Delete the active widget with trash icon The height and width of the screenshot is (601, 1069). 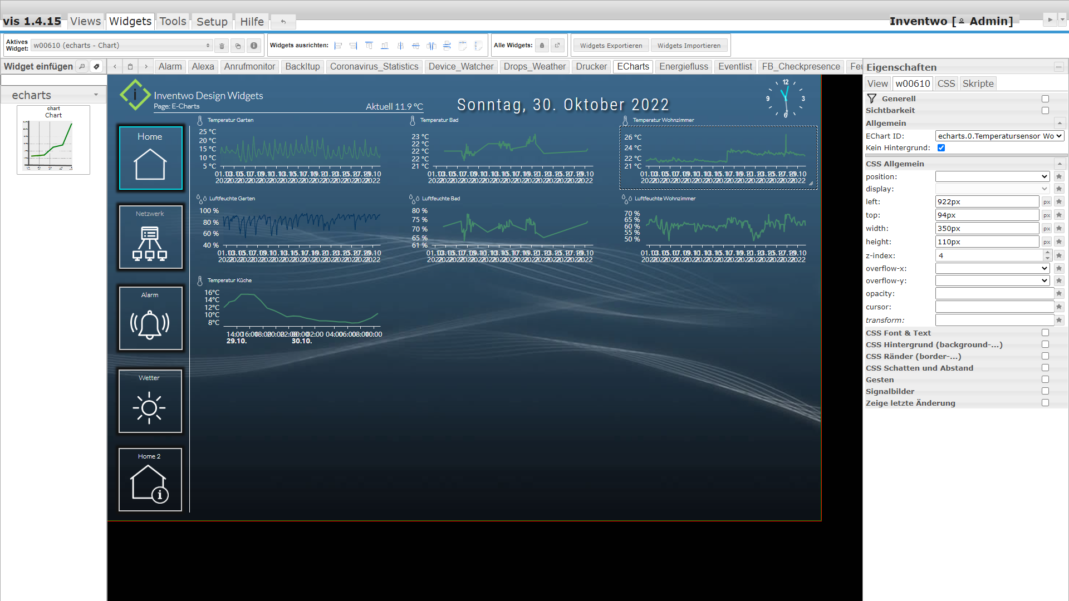pyautogui.click(x=222, y=46)
